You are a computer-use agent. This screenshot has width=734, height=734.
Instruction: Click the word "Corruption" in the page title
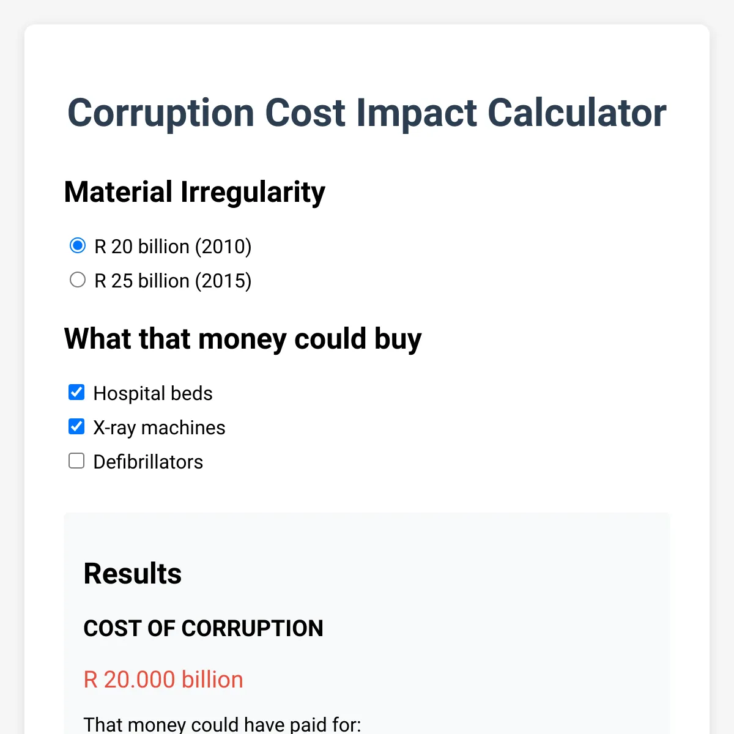coord(161,113)
